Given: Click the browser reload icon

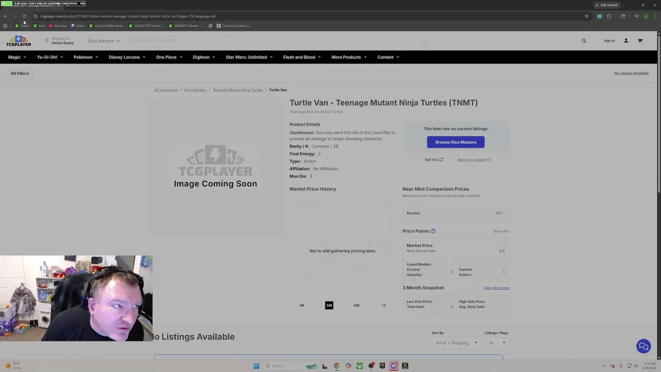Looking at the screenshot, I should (x=24, y=16).
